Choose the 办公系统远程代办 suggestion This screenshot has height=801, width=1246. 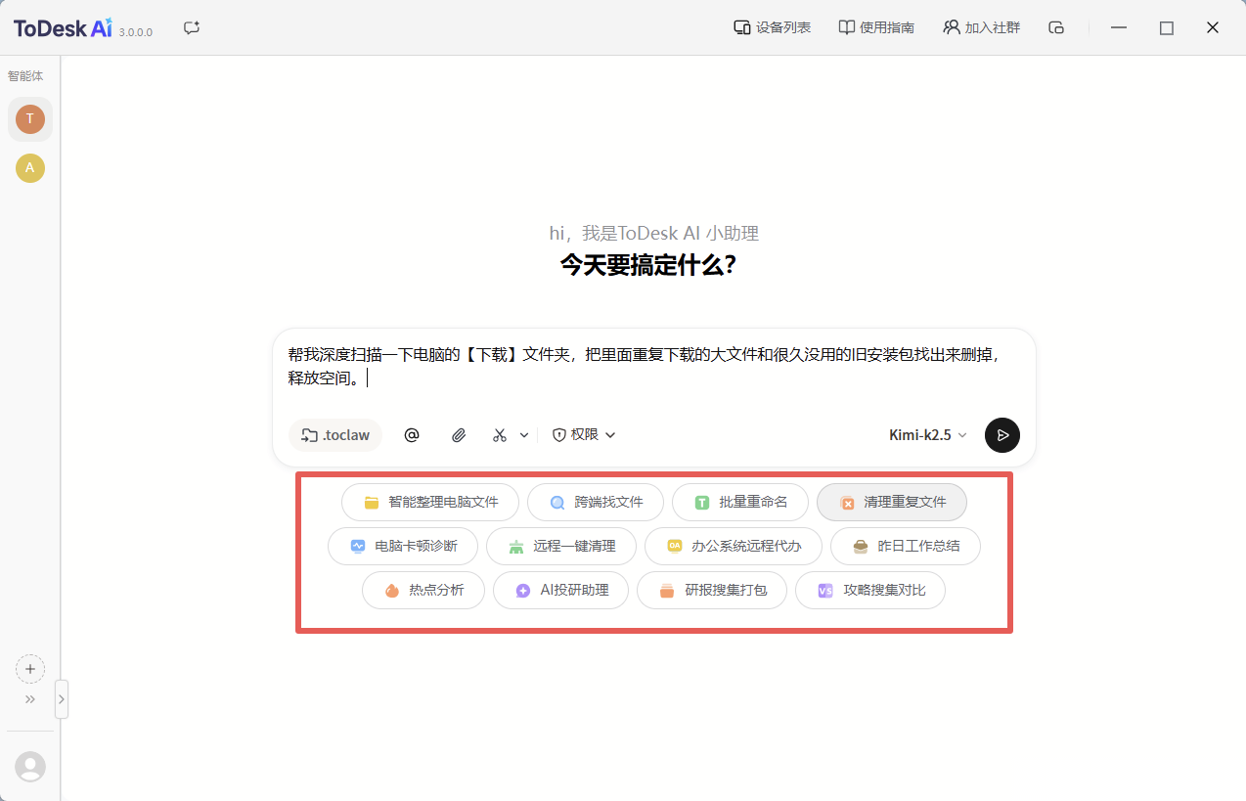(x=734, y=546)
